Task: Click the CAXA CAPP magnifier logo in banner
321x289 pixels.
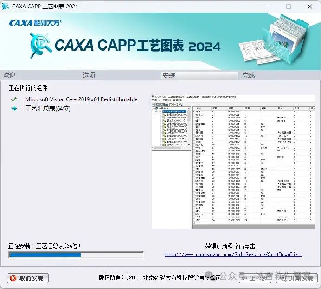Action: (x=40, y=45)
